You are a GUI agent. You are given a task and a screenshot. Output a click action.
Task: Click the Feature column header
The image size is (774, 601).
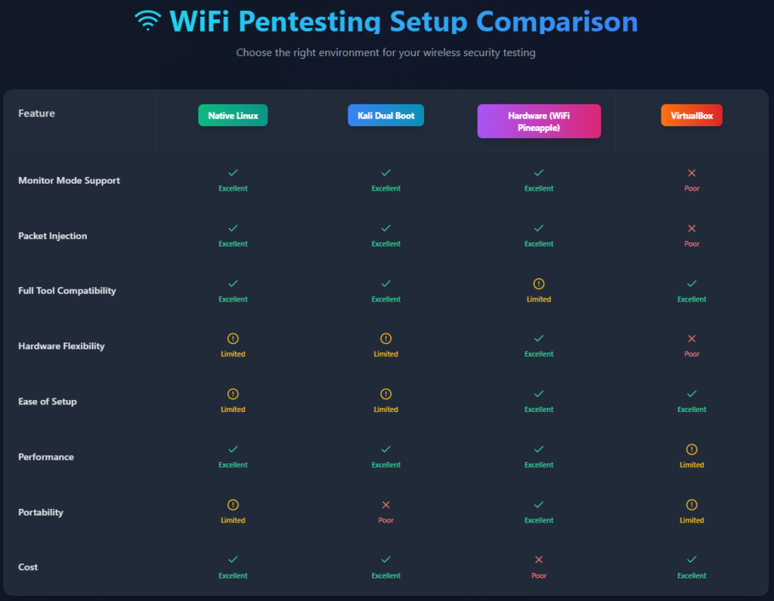tap(36, 113)
